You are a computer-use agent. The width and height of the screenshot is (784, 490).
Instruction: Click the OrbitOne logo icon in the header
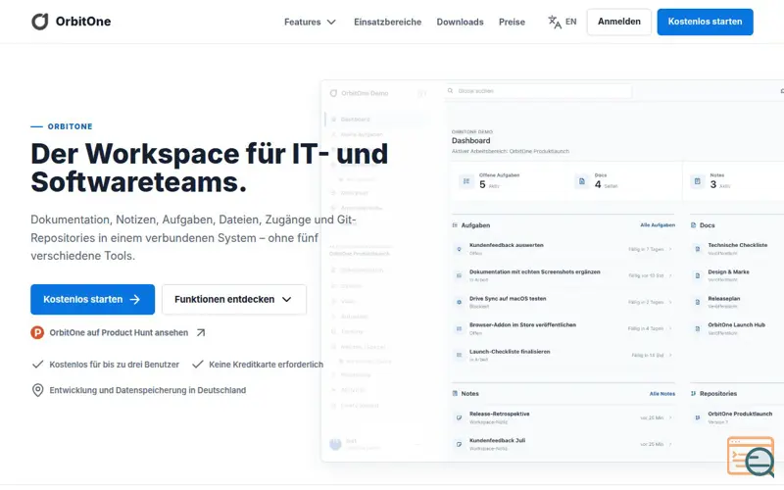(x=40, y=22)
